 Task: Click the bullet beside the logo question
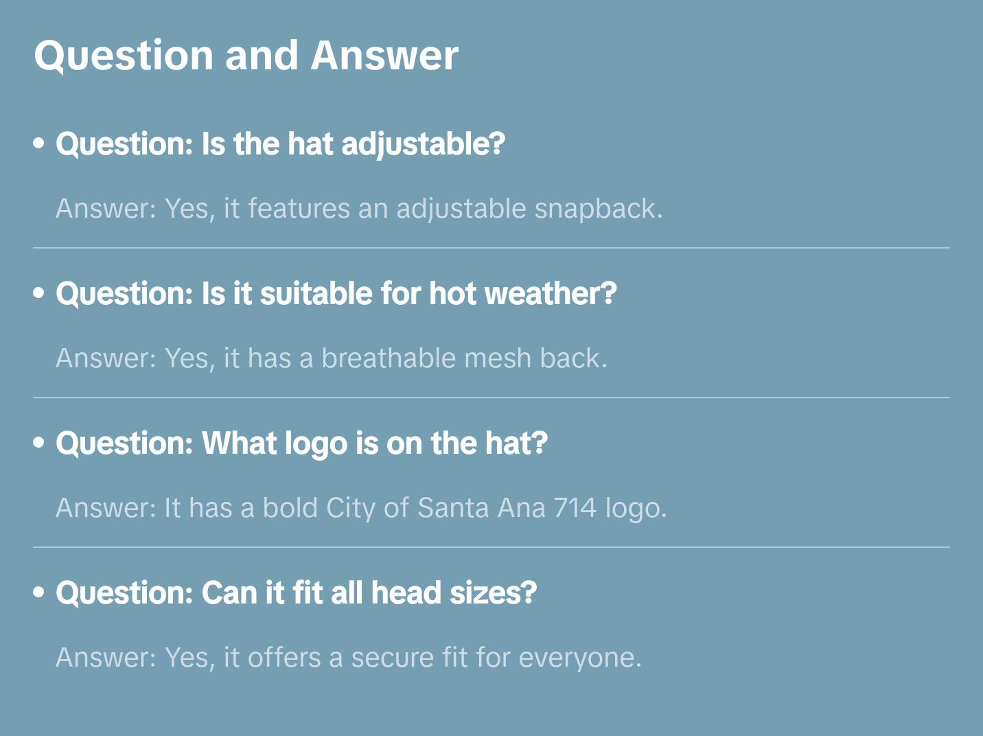point(39,444)
